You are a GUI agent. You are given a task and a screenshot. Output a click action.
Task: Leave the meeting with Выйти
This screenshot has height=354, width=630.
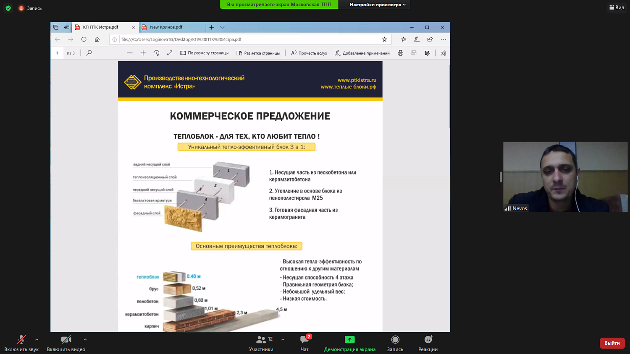(x=612, y=343)
